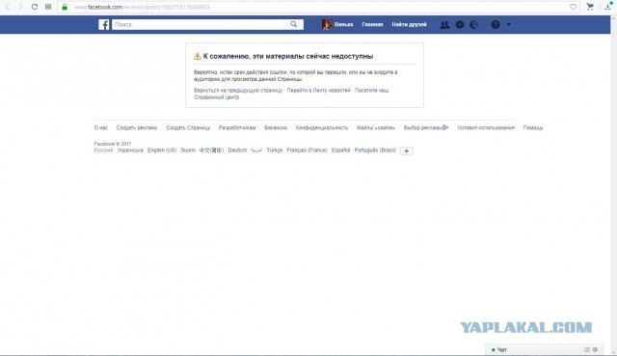
Task: Bookmark page with the heart icon
Action: pyautogui.click(x=573, y=7)
